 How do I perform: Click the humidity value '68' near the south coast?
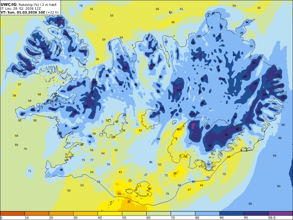pyautogui.click(x=179, y=185)
